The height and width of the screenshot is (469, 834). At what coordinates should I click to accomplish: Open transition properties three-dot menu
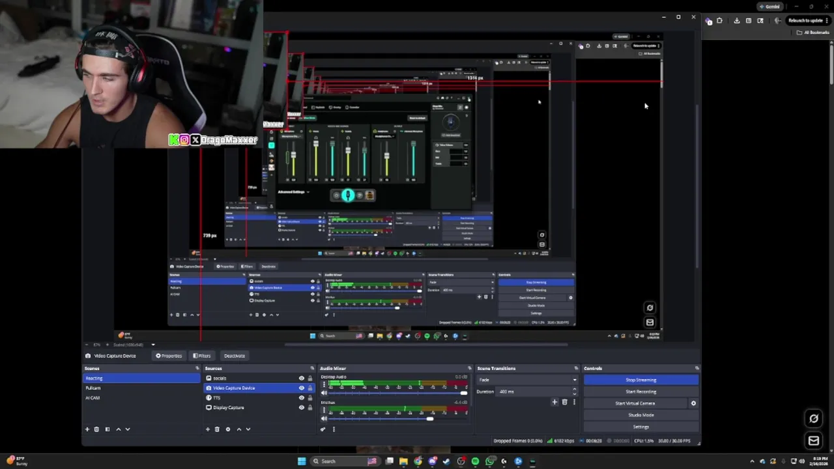tap(574, 402)
